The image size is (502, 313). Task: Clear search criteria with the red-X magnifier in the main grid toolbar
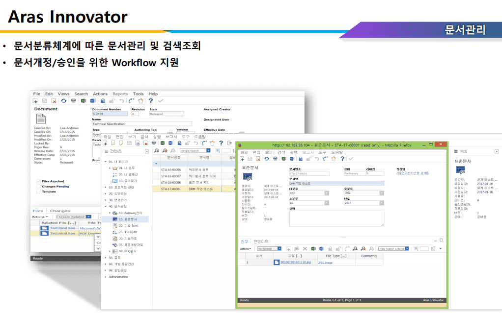165,151
